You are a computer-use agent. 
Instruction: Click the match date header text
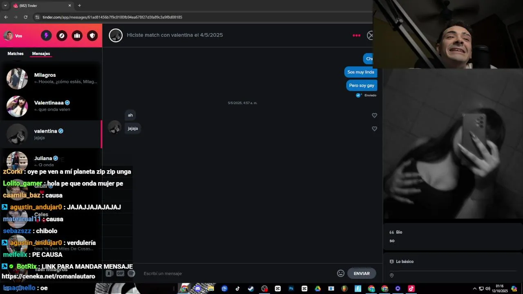tap(175, 35)
